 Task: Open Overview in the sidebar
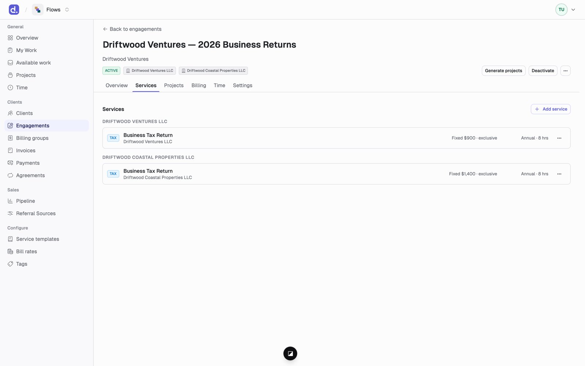click(x=46, y=38)
